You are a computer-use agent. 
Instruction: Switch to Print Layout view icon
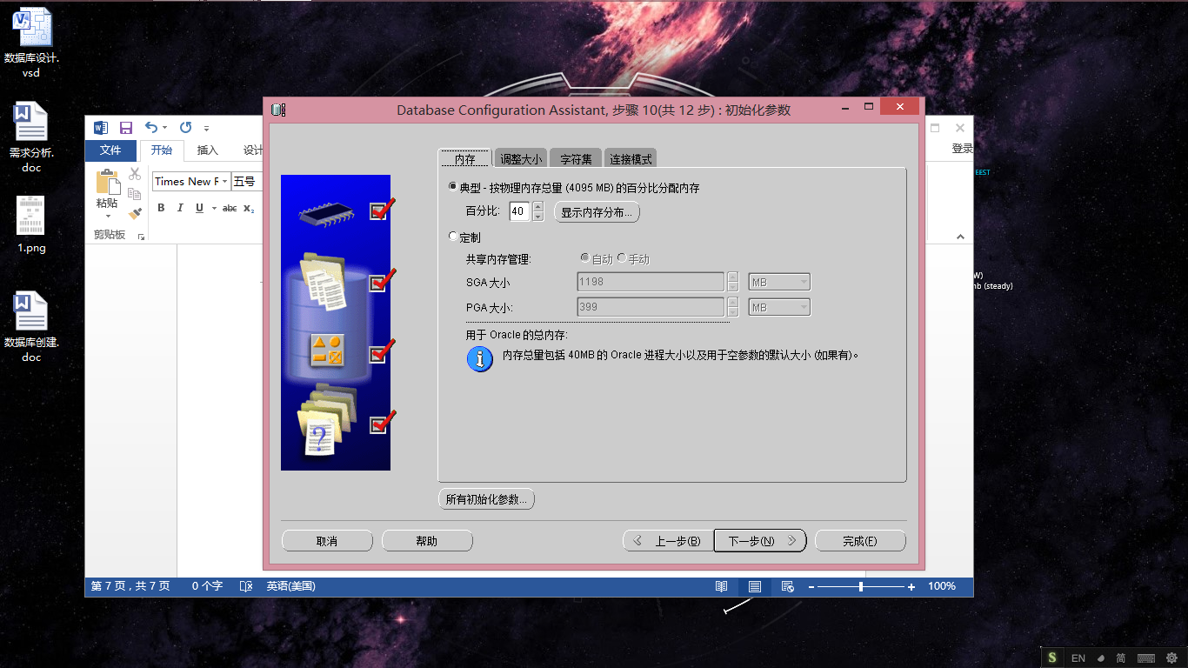(755, 587)
